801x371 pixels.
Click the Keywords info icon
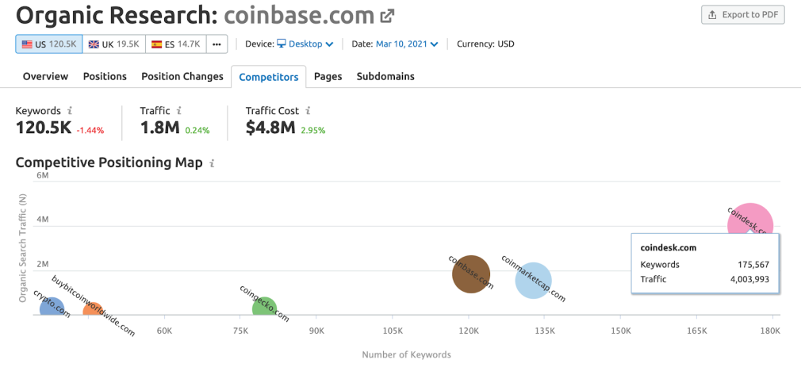coord(70,111)
